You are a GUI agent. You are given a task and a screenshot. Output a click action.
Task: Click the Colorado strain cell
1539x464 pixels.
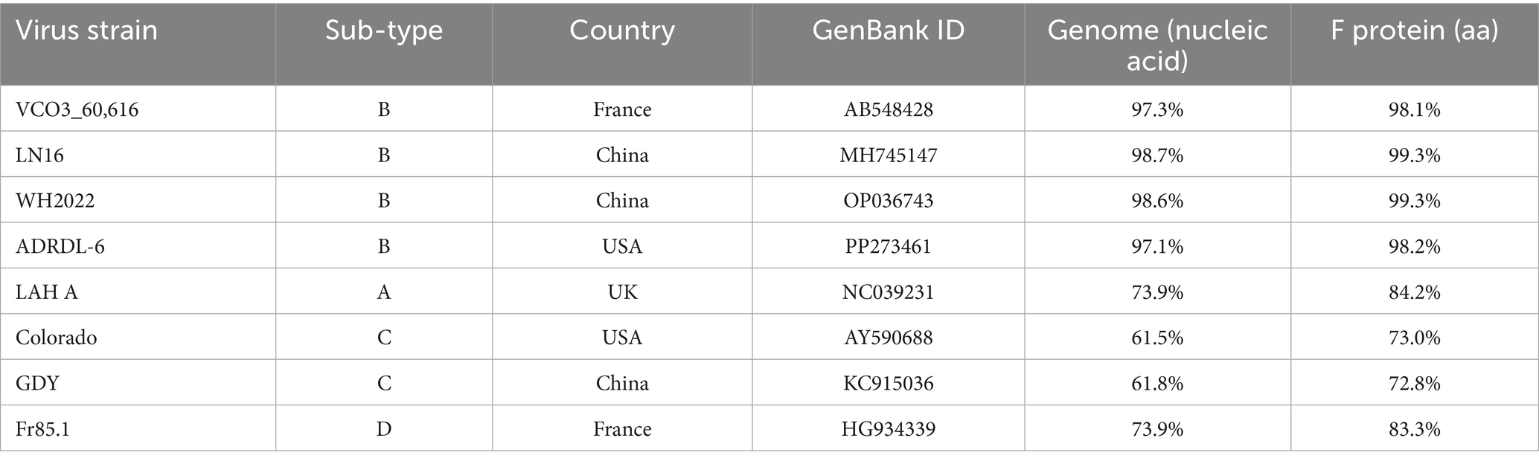[x=57, y=338]
